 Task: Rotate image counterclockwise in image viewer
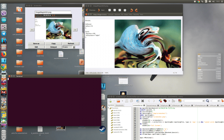[131, 10]
